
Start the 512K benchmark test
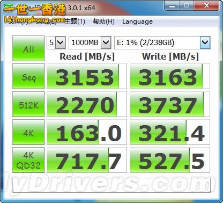point(28,104)
